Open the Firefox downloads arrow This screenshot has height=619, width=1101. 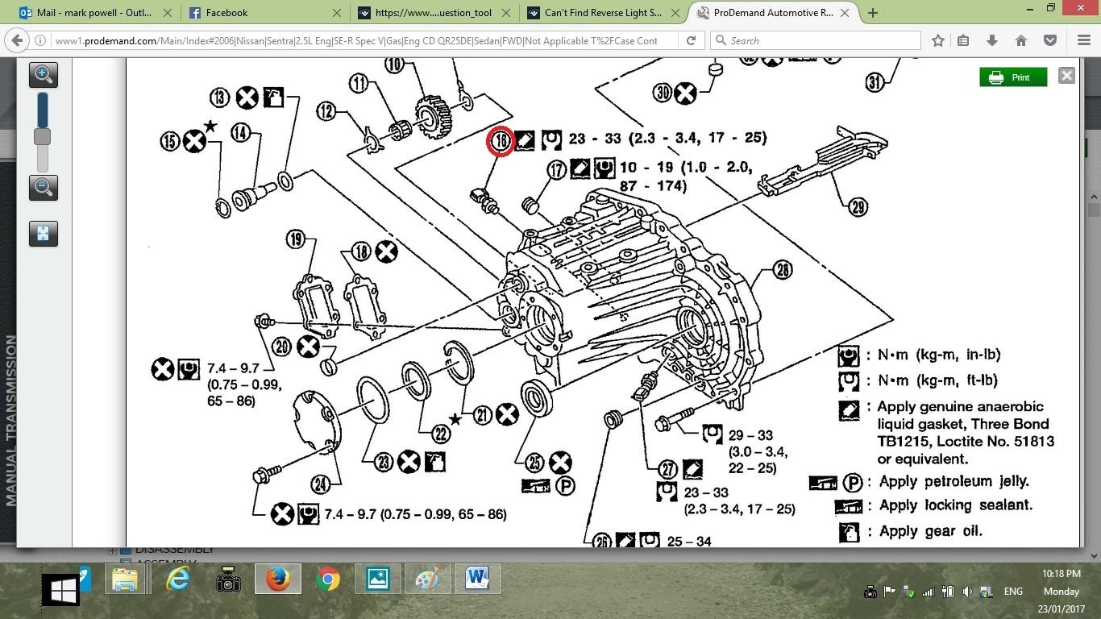(x=992, y=40)
